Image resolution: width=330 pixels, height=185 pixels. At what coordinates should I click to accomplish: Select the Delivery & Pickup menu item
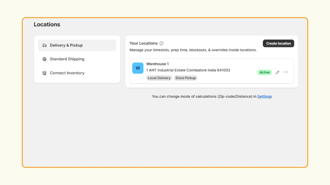pyautogui.click(x=77, y=45)
